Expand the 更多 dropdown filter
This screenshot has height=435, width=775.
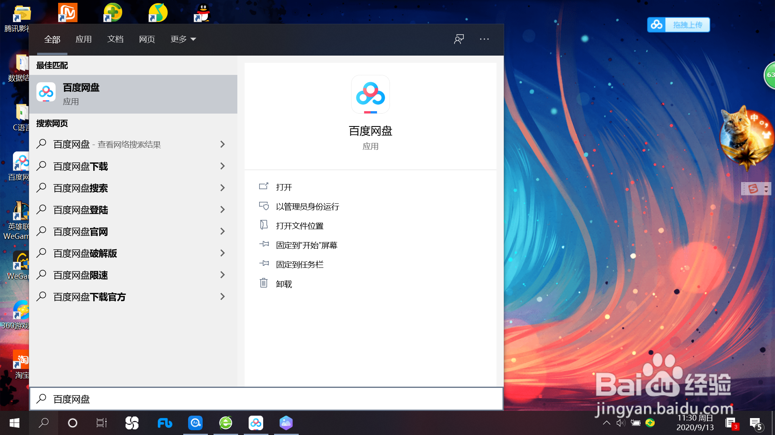coord(183,39)
